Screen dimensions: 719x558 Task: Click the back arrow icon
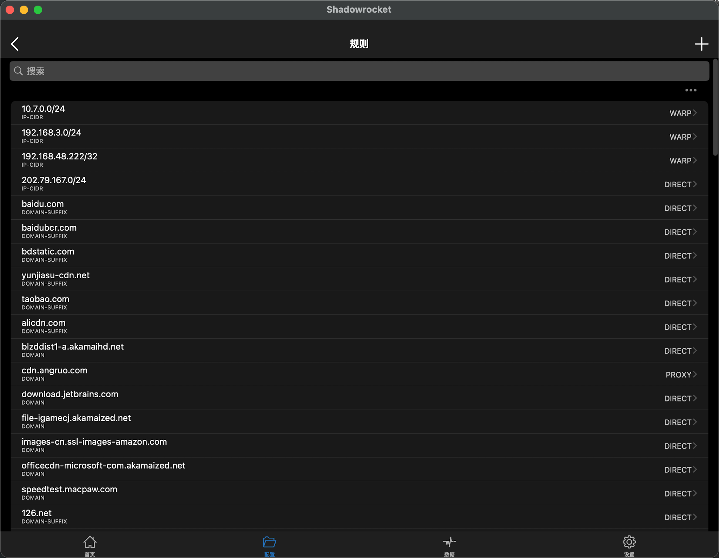pos(15,44)
